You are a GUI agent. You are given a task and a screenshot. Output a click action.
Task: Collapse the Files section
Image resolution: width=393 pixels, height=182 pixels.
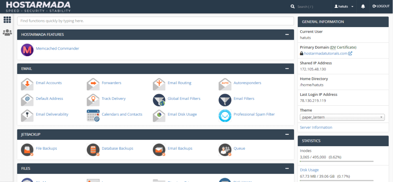[287, 169]
